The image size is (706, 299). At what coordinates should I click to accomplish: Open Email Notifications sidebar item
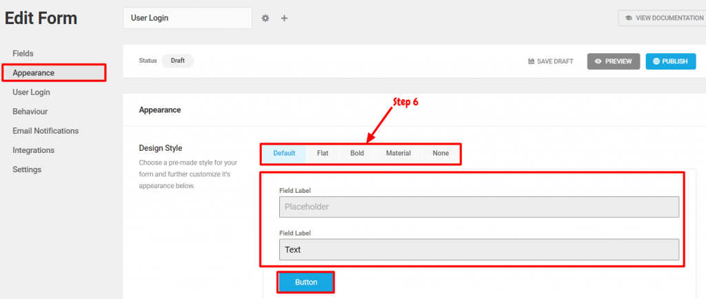point(46,131)
